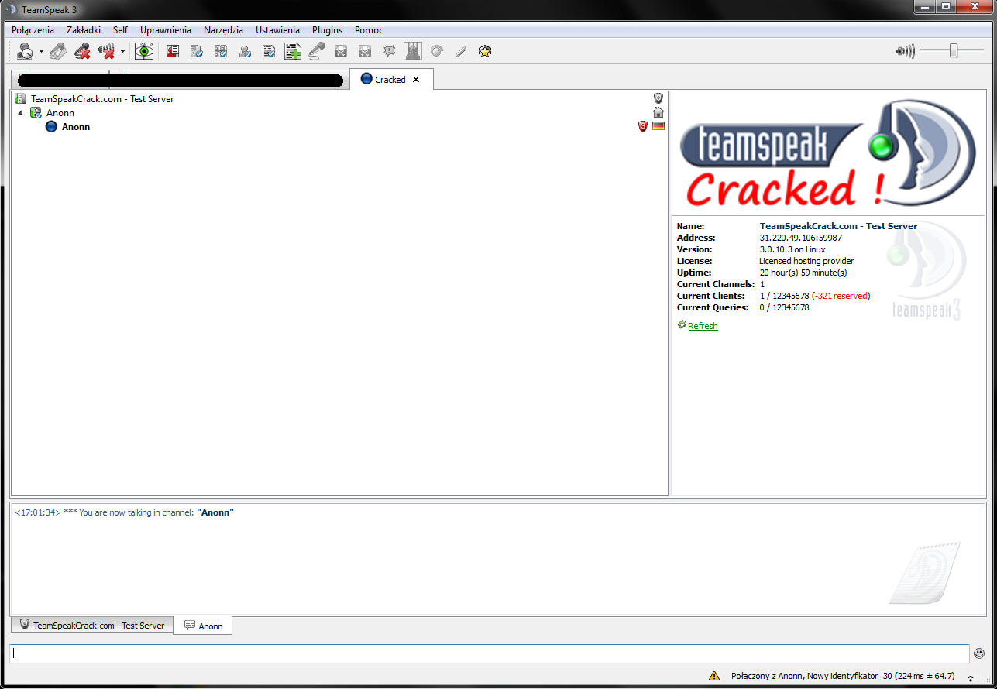Screen dimensions: 997x689
Task: Click the prison bars toolbar icon
Action: 413,51
